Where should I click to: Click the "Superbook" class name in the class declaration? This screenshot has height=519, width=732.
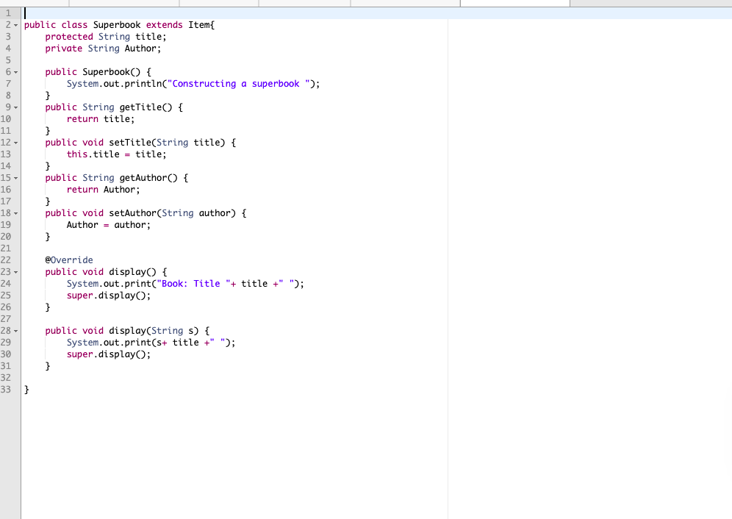click(117, 25)
